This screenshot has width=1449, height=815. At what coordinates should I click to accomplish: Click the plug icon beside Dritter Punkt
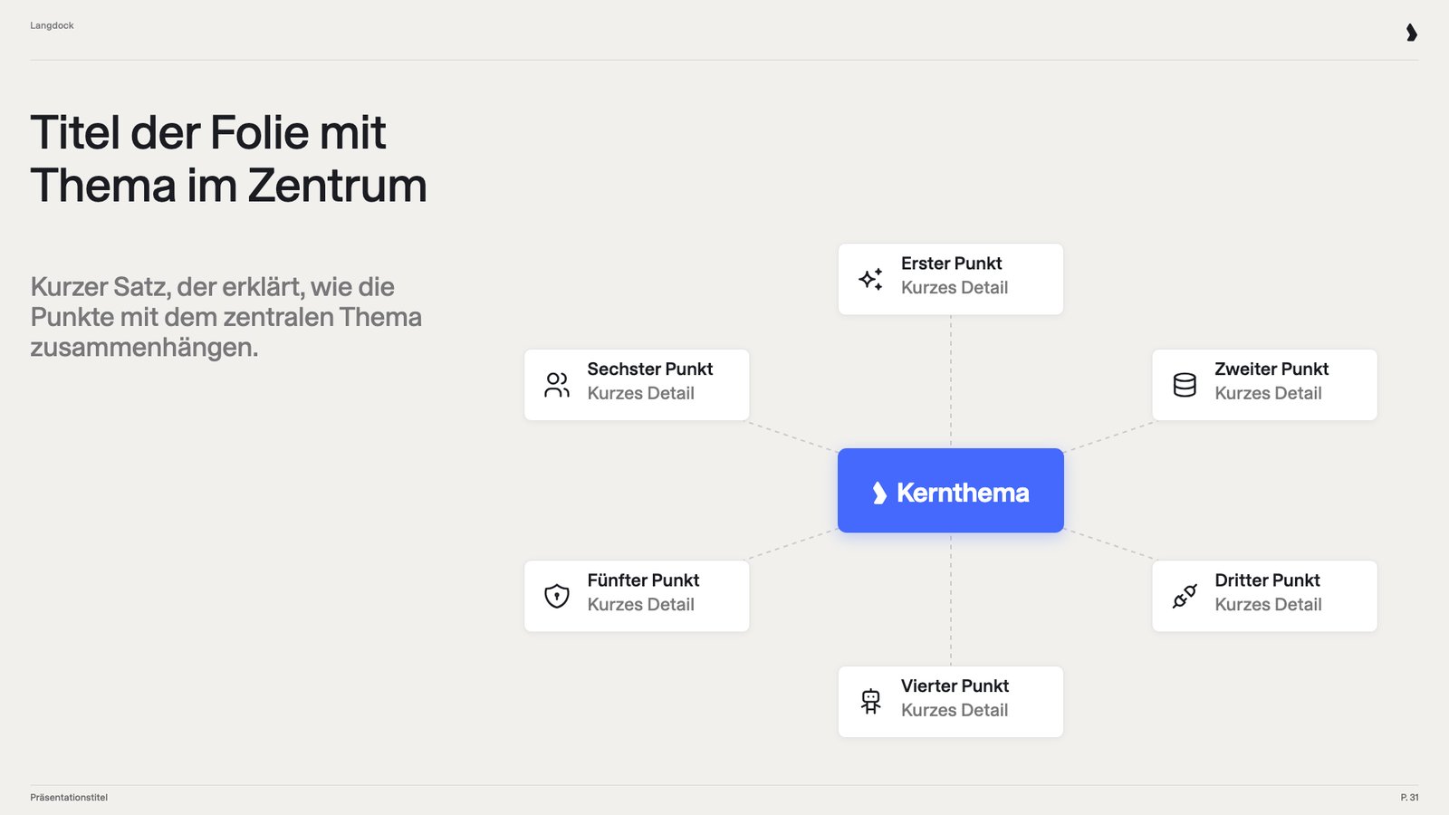click(x=1185, y=596)
